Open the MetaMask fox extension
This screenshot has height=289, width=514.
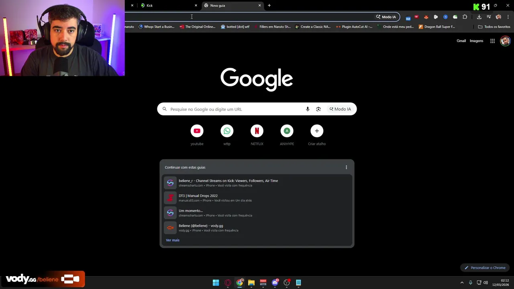tap(426, 17)
